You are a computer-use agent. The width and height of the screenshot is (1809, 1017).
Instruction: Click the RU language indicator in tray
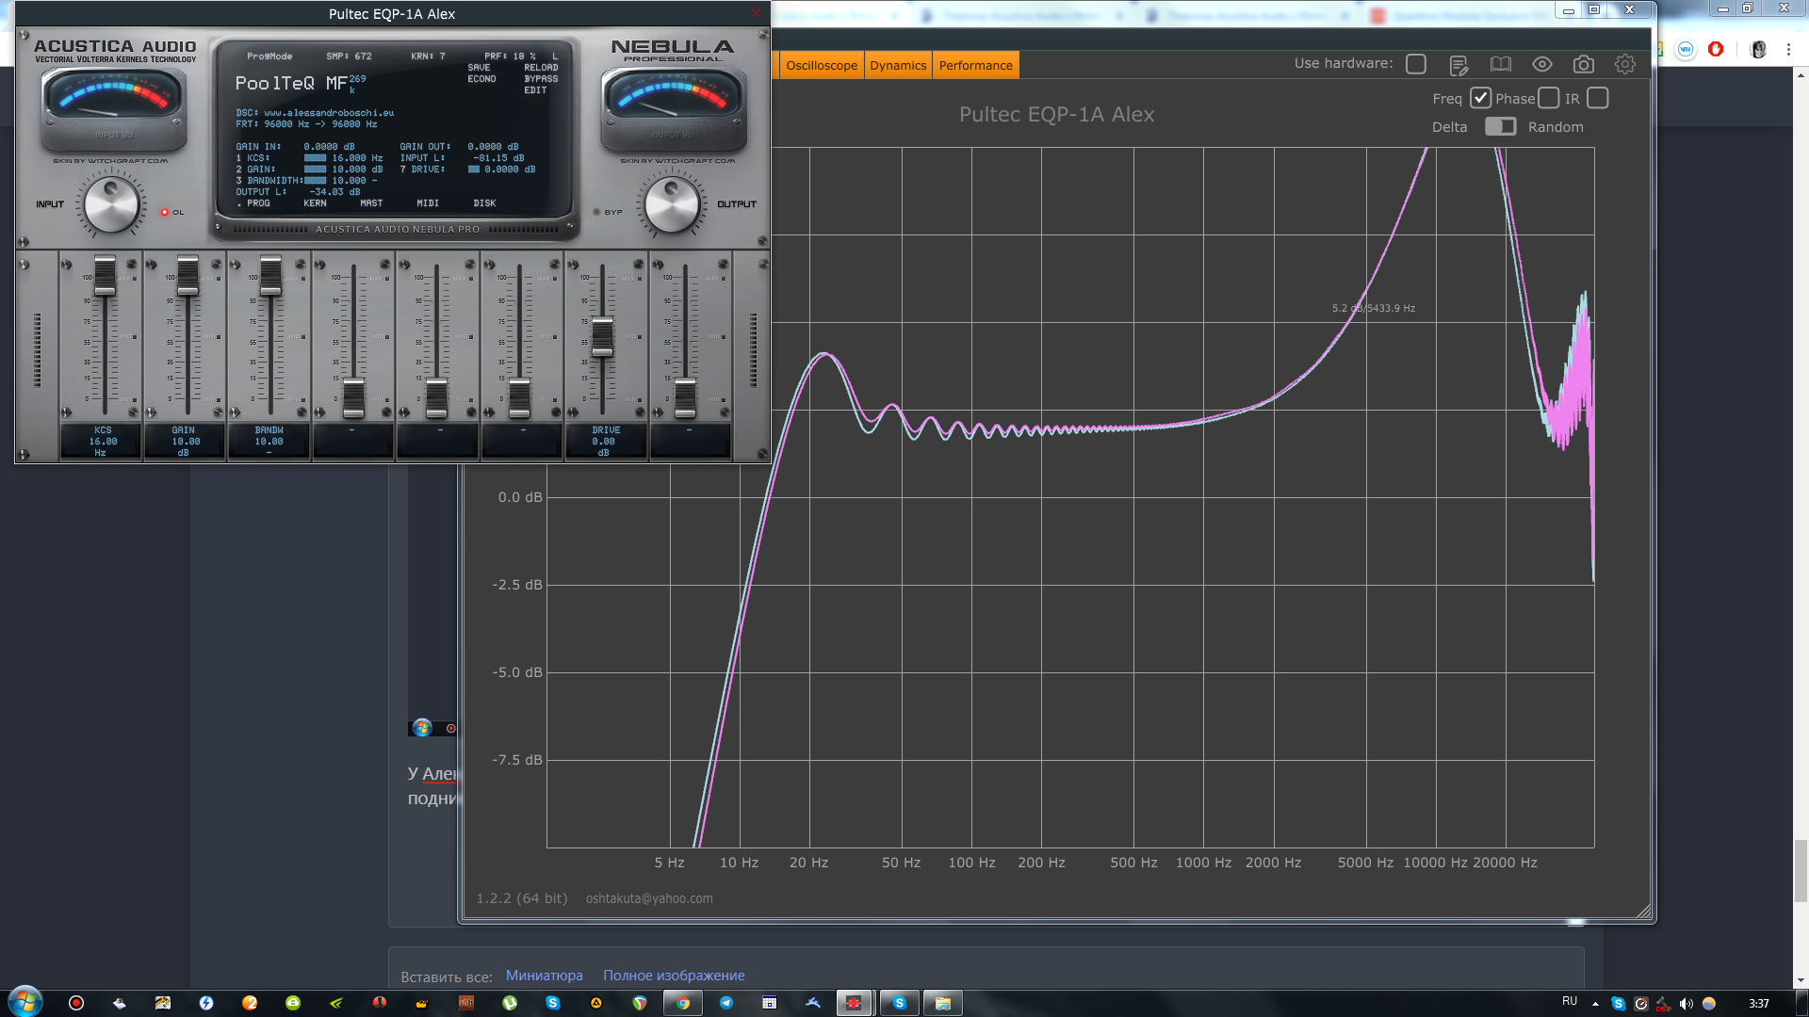click(x=1570, y=1001)
